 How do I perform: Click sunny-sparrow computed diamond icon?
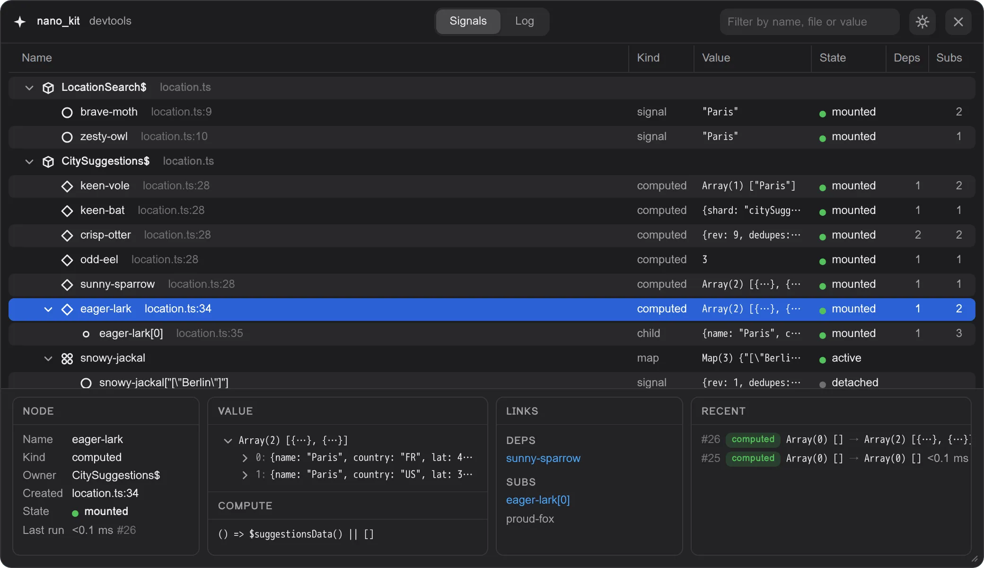(67, 284)
